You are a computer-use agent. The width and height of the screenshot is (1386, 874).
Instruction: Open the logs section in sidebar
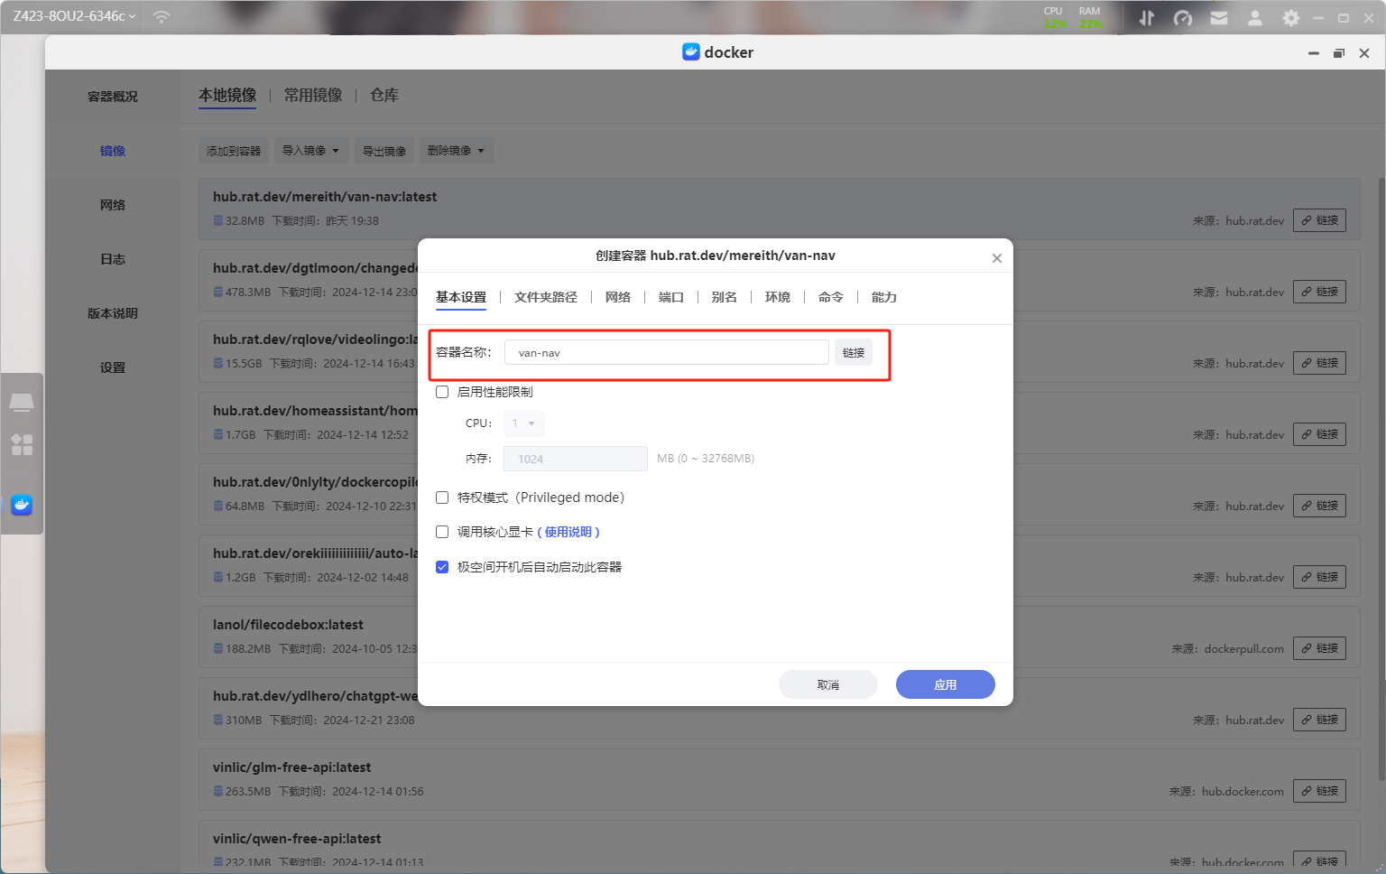point(113,259)
